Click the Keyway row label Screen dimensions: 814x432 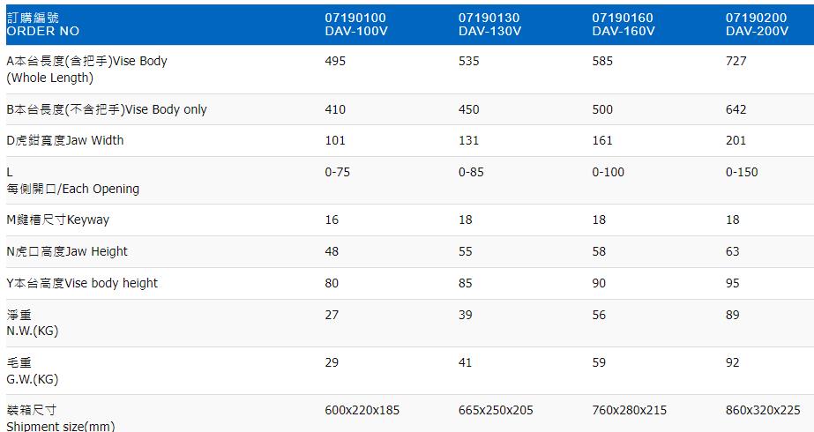click(x=58, y=220)
